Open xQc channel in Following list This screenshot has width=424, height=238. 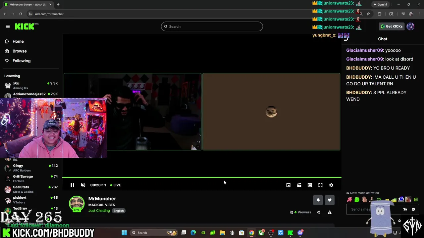(31, 85)
